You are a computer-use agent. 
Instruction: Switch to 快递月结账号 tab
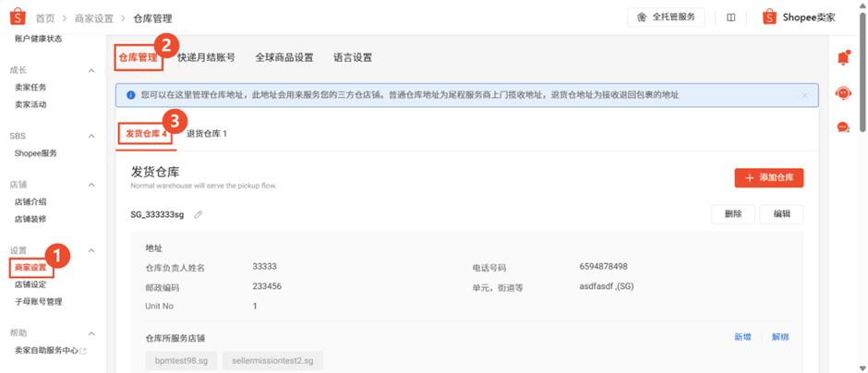click(x=206, y=57)
